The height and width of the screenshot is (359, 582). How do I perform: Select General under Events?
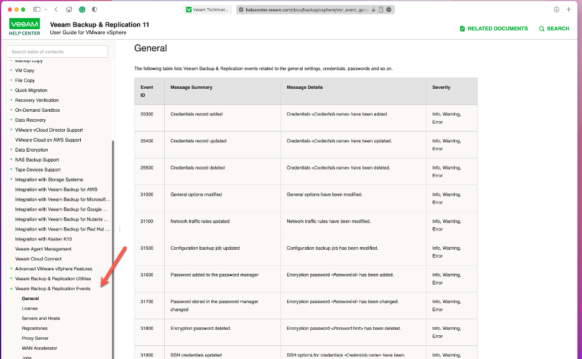[x=30, y=299]
